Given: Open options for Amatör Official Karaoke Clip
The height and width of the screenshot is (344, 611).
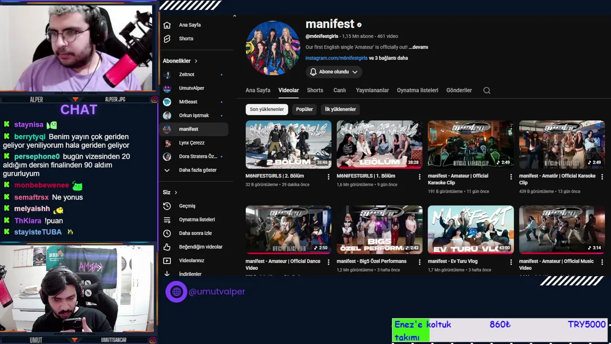Looking at the screenshot, I should tap(601, 177).
